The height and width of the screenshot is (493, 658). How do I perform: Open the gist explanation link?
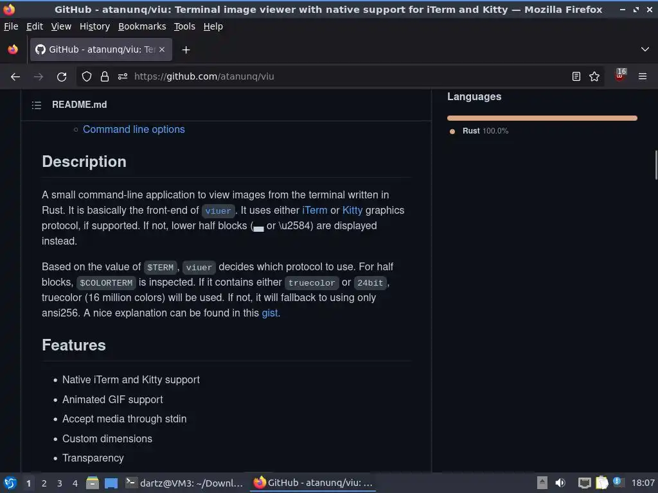point(270,313)
